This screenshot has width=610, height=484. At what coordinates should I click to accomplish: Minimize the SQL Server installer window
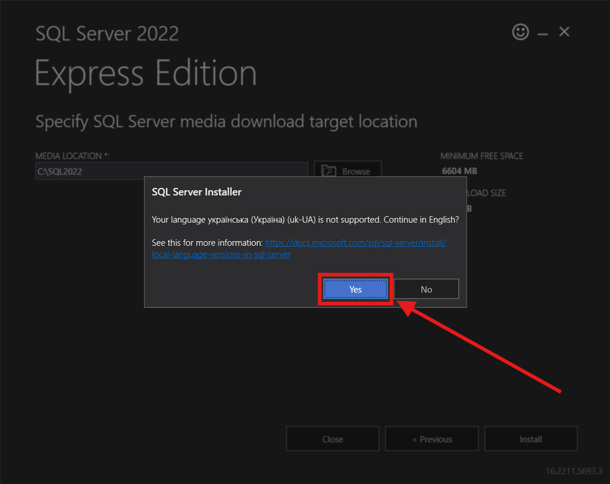[542, 34]
